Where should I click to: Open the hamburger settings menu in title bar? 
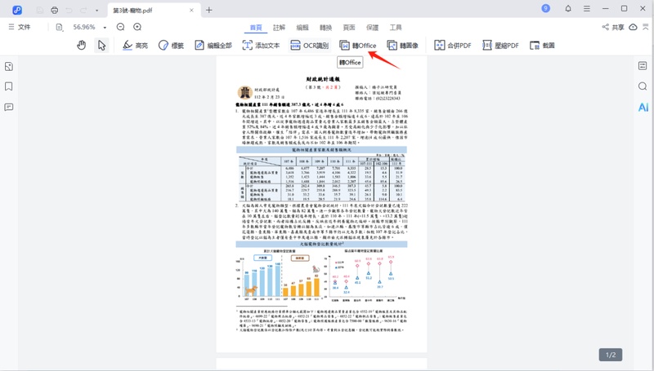point(587,8)
